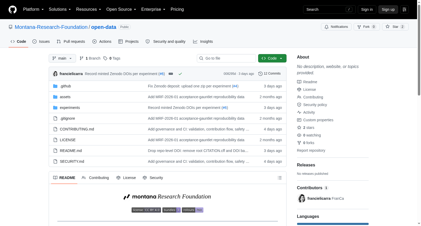View the 12 Commits history
The height and width of the screenshot is (226, 421).
(269, 74)
